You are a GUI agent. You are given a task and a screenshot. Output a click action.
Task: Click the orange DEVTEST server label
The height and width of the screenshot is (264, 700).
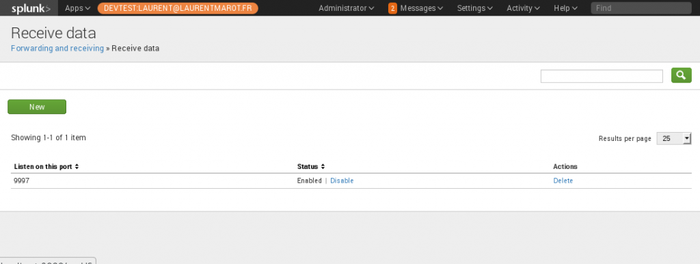[x=178, y=8]
